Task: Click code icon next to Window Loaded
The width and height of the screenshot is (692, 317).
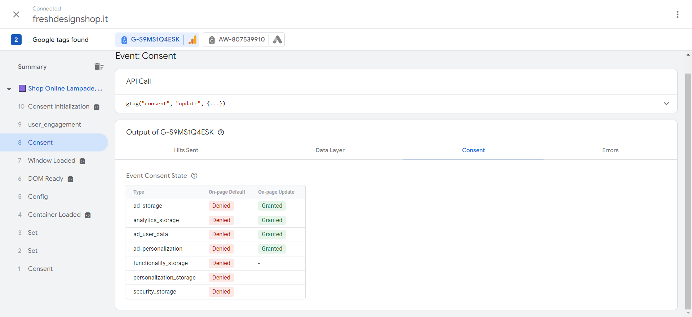Action: coord(83,161)
